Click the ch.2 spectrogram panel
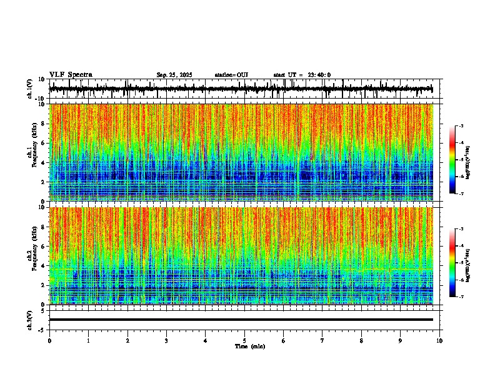The width and height of the screenshot is (495, 382). (x=241, y=256)
